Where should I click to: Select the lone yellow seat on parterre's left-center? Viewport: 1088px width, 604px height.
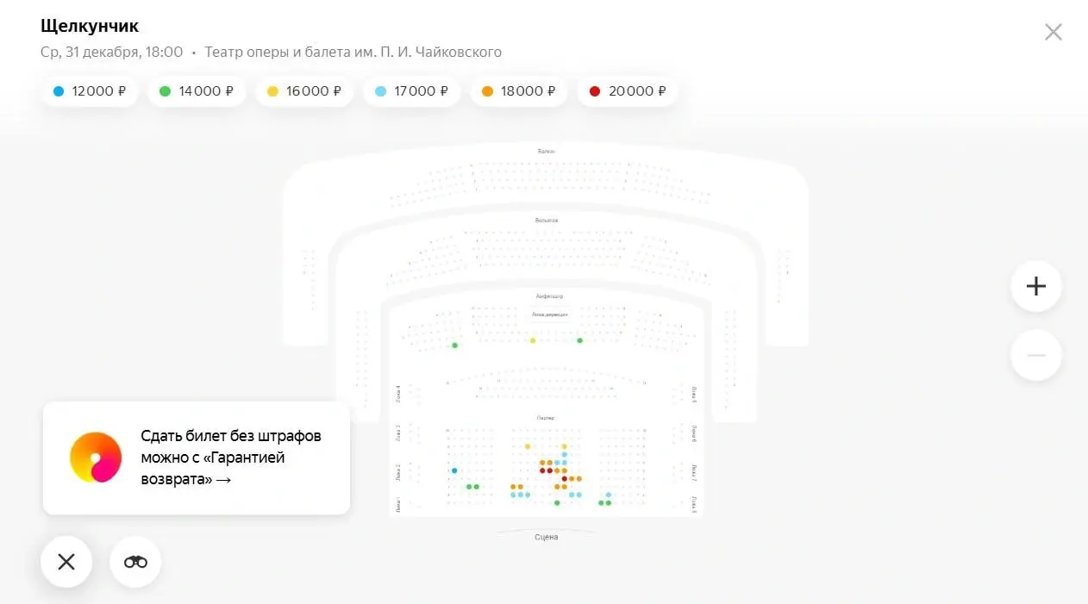[x=528, y=446]
